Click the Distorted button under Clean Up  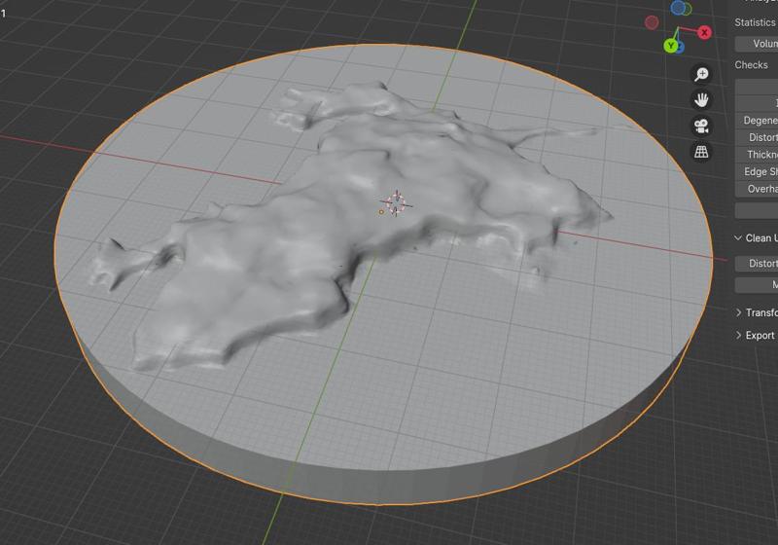coord(757,264)
